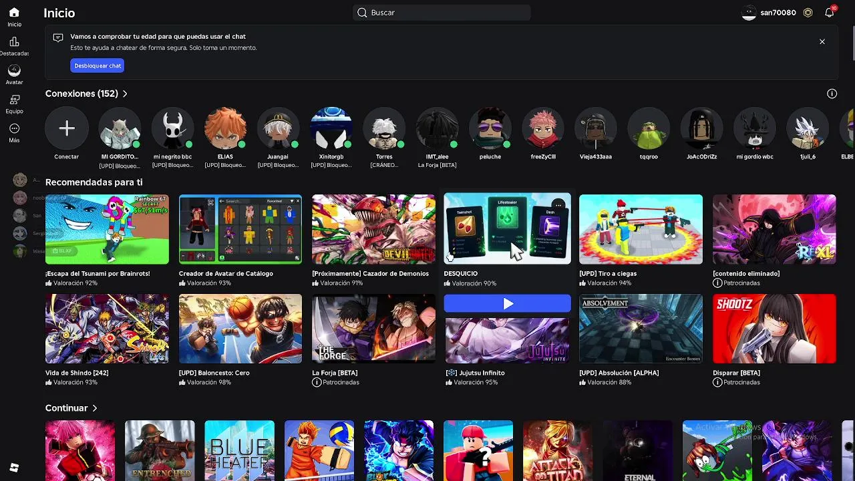The image size is (855, 481).
Task: Open La Forja [BETA] game thumbnail
Action: (x=373, y=329)
